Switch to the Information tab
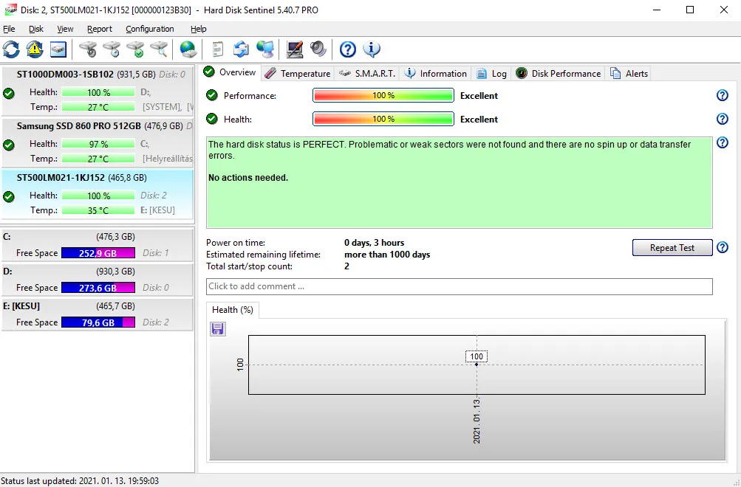Image resolution: width=741 pixels, height=487 pixels. pos(435,73)
